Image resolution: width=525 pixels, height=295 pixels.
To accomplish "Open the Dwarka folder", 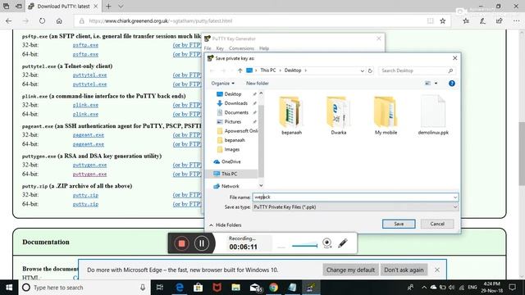I will point(339,116).
